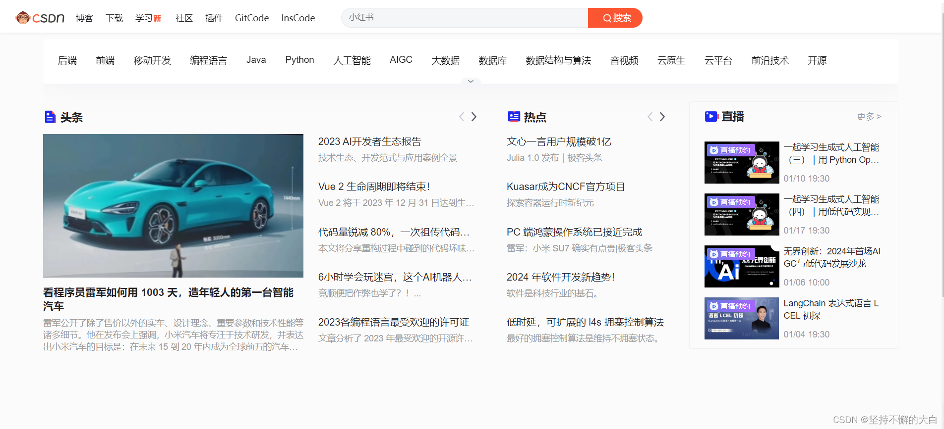This screenshot has height=429, width=944.
Task: Open 01/10 19:30 live stream thumbnail
Action: [x=742, y=162]
